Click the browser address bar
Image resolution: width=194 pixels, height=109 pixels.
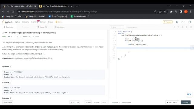pos(85,12)
